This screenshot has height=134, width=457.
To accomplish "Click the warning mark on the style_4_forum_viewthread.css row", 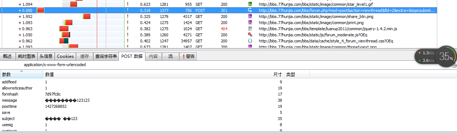I will click(x=127, y=41).
